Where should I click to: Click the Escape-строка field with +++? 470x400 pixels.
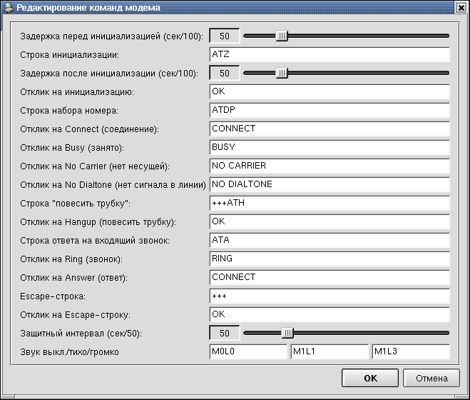(329, 296)
